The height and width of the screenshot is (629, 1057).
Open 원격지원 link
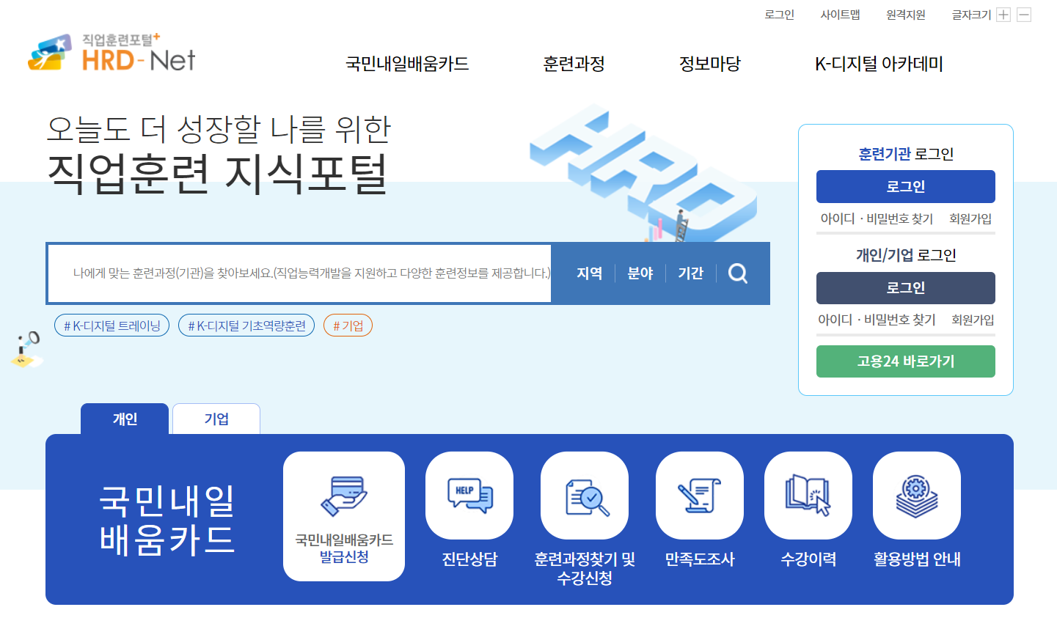tap(906, 15)
